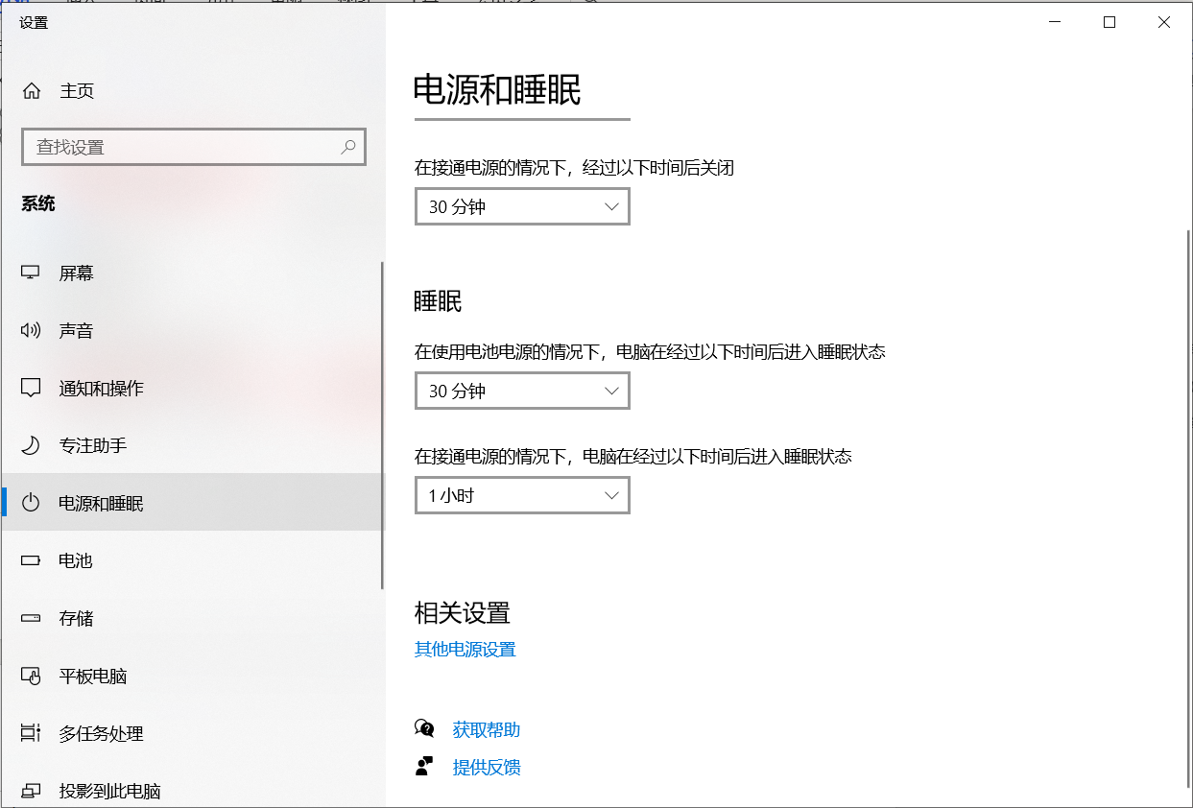Open 通知和操作 settings page

192,389
